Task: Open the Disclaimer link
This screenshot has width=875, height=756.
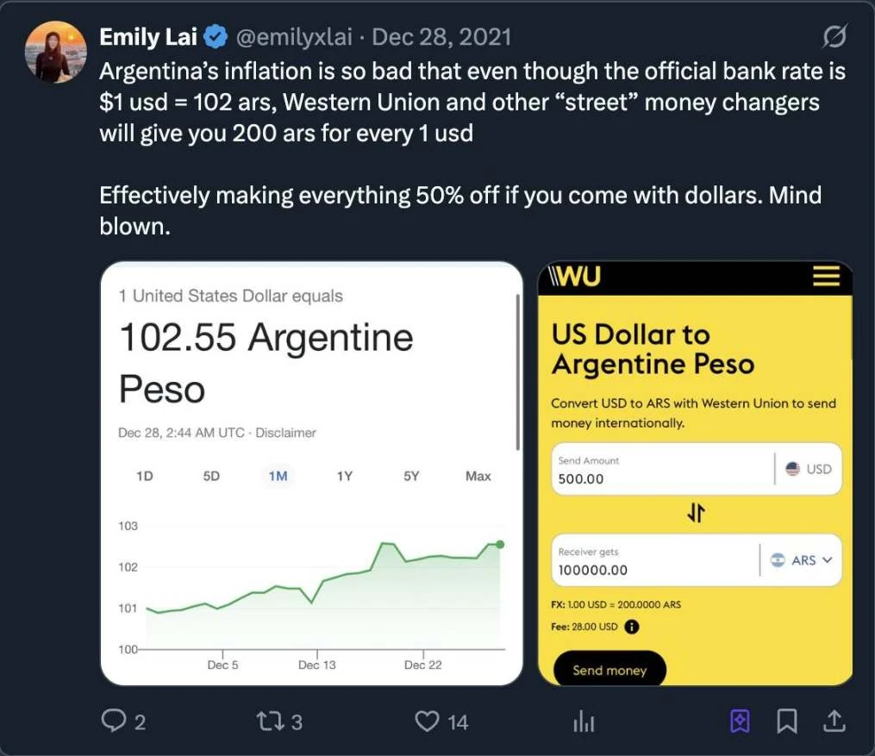Action: pos(285,433)
